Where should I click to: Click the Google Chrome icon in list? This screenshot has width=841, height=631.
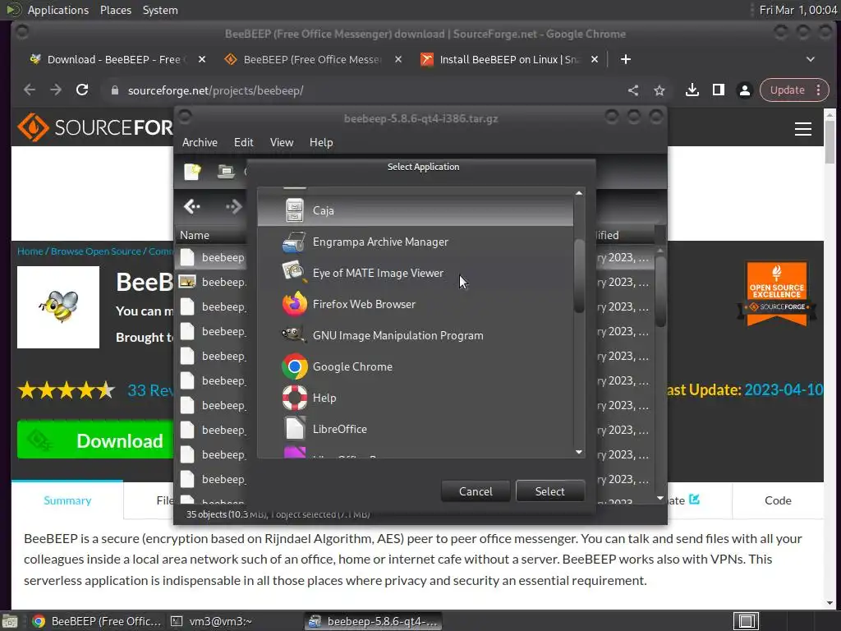(295, 366)
